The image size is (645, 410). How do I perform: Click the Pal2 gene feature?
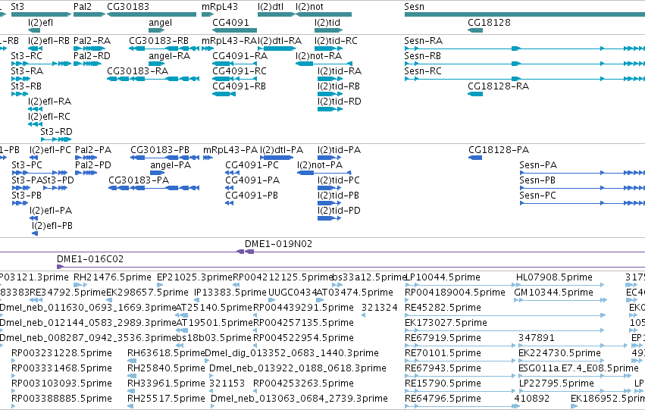pos(89,14)
